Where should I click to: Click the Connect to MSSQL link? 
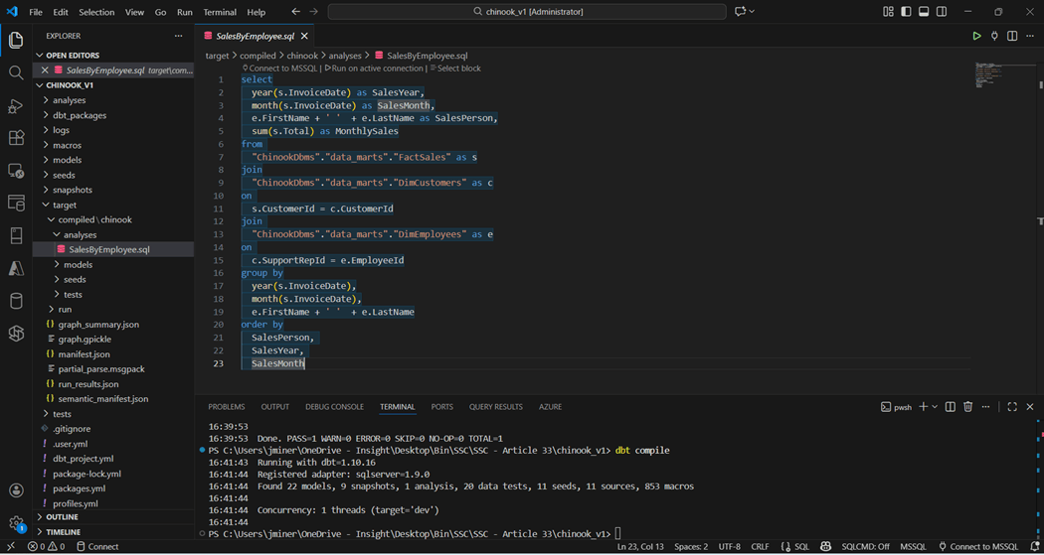283,69
